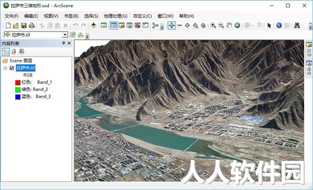This screenshot has height=190, width=313.
Task: Open the Find binoculars tool
Action: 297,25
